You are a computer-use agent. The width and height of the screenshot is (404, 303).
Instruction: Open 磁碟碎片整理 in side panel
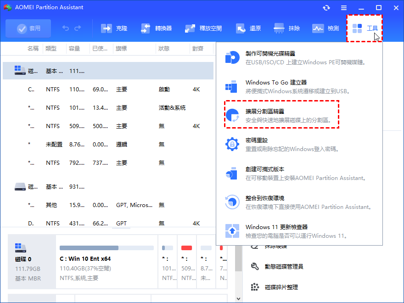pos(281,287)
